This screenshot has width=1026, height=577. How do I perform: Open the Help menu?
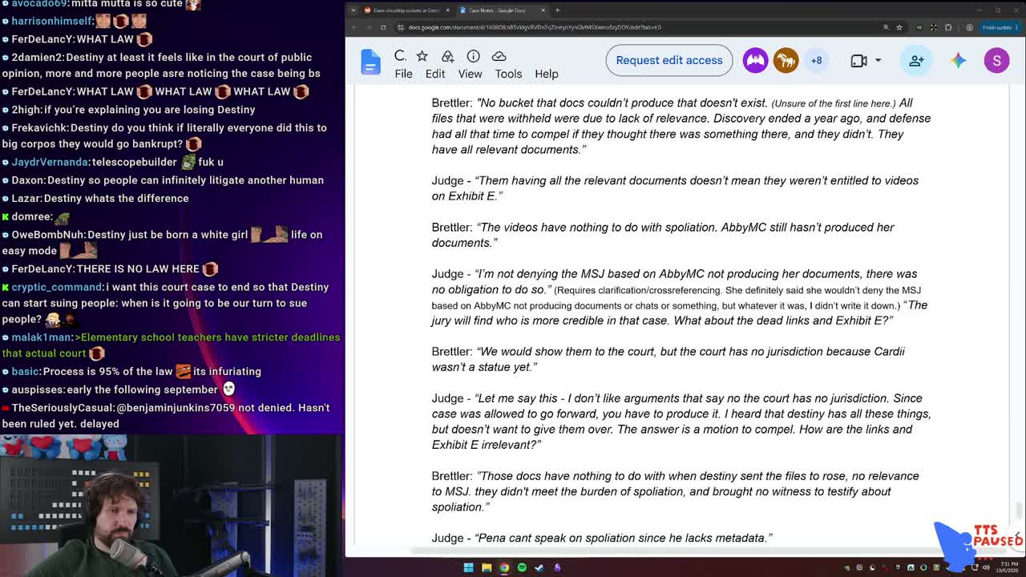547,74
